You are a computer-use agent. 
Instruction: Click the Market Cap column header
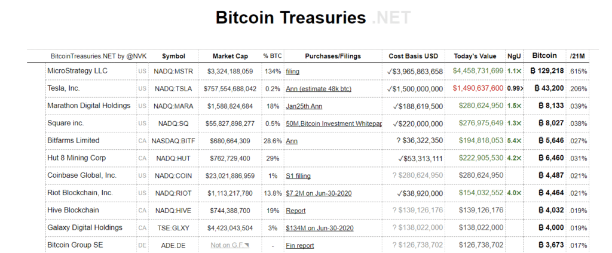(230, 56)
